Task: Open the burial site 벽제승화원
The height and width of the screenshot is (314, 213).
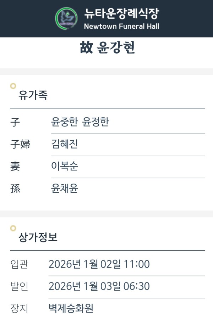Action: click(x=71, y=308)
